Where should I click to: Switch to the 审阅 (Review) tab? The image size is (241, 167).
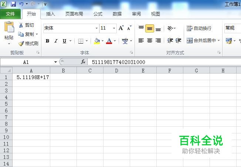[136, 14]
